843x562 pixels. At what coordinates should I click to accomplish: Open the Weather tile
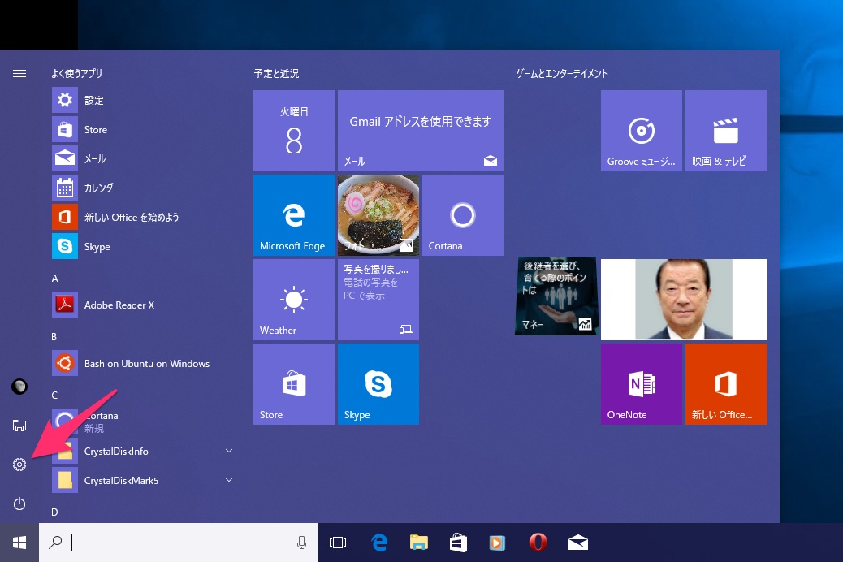[x=294, y=300]
